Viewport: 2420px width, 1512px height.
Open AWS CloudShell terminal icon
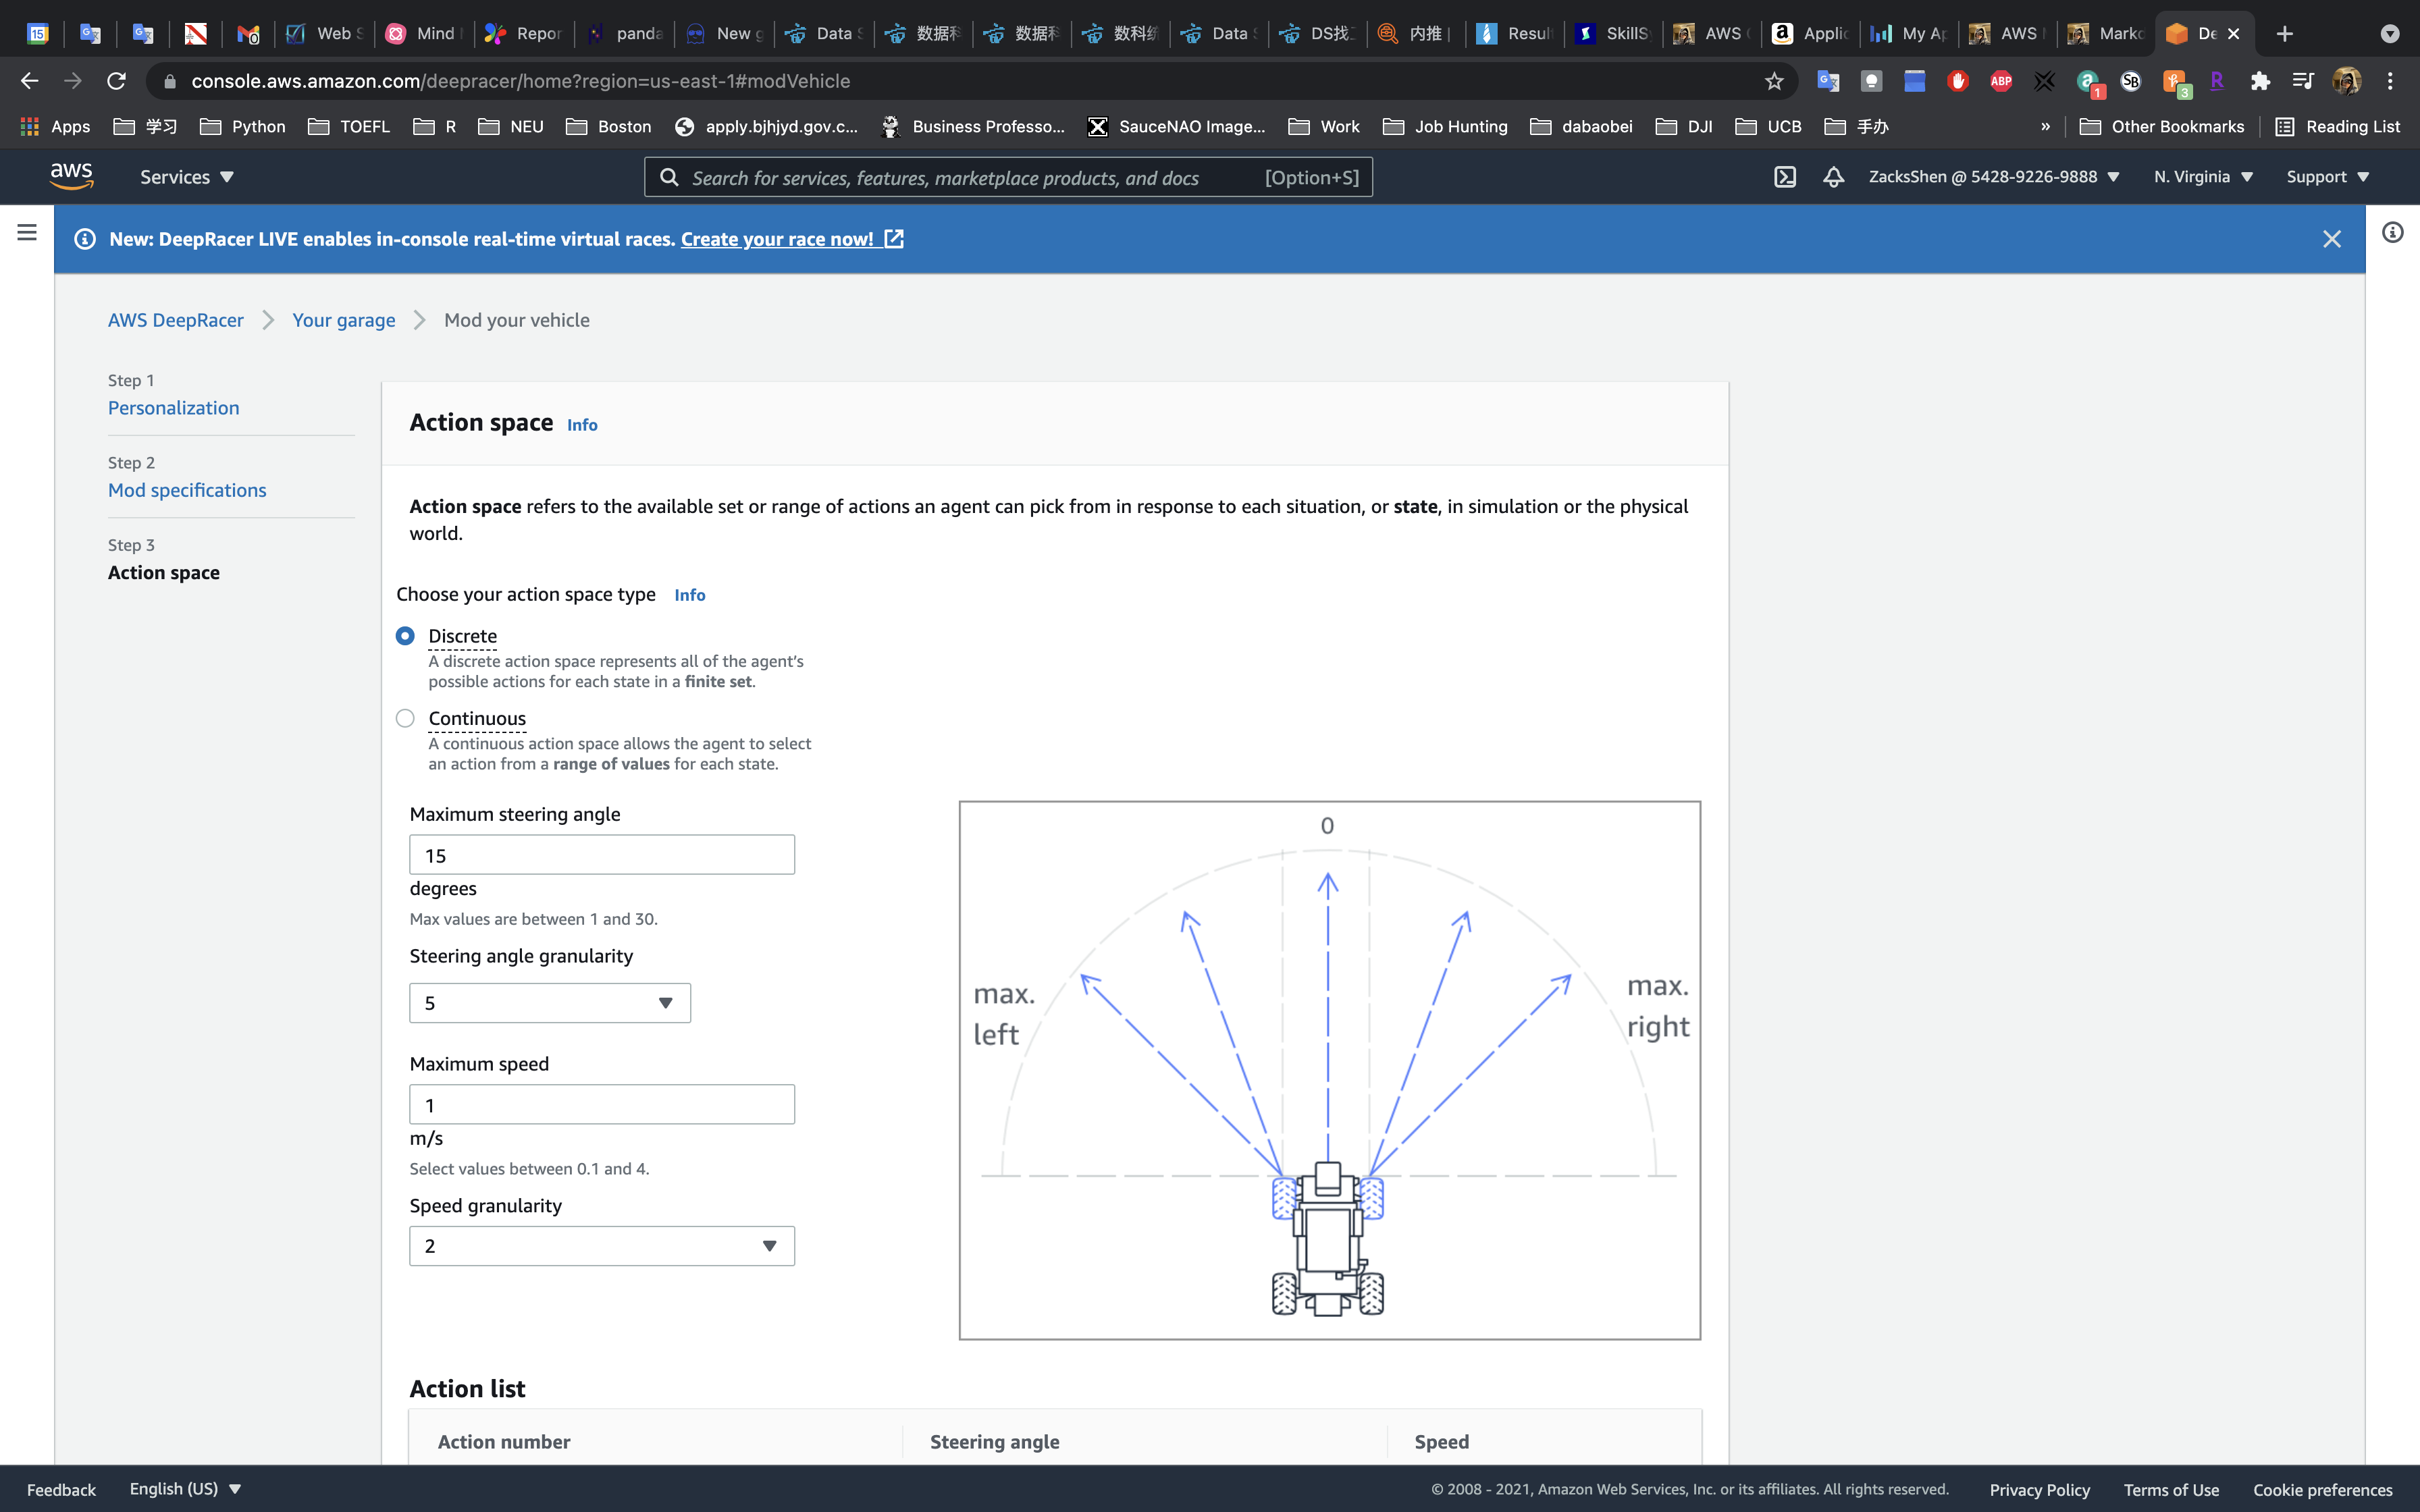[x=1785, y=177]
